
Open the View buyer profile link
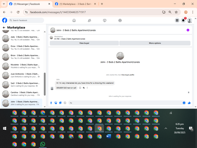point(128,75)
